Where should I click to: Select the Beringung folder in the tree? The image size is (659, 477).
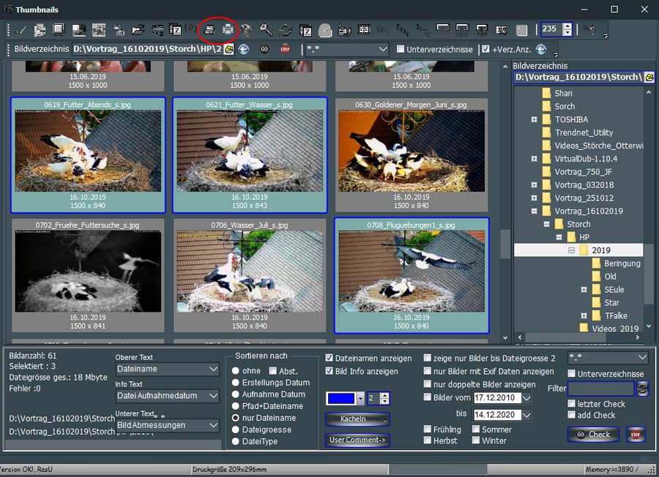(622, 263)
